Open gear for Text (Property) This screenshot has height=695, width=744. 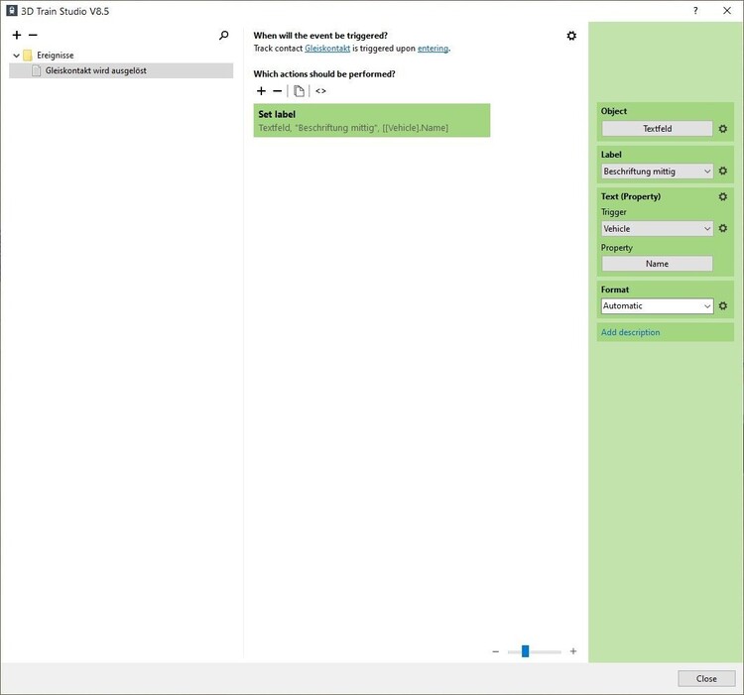coord(722,196)
